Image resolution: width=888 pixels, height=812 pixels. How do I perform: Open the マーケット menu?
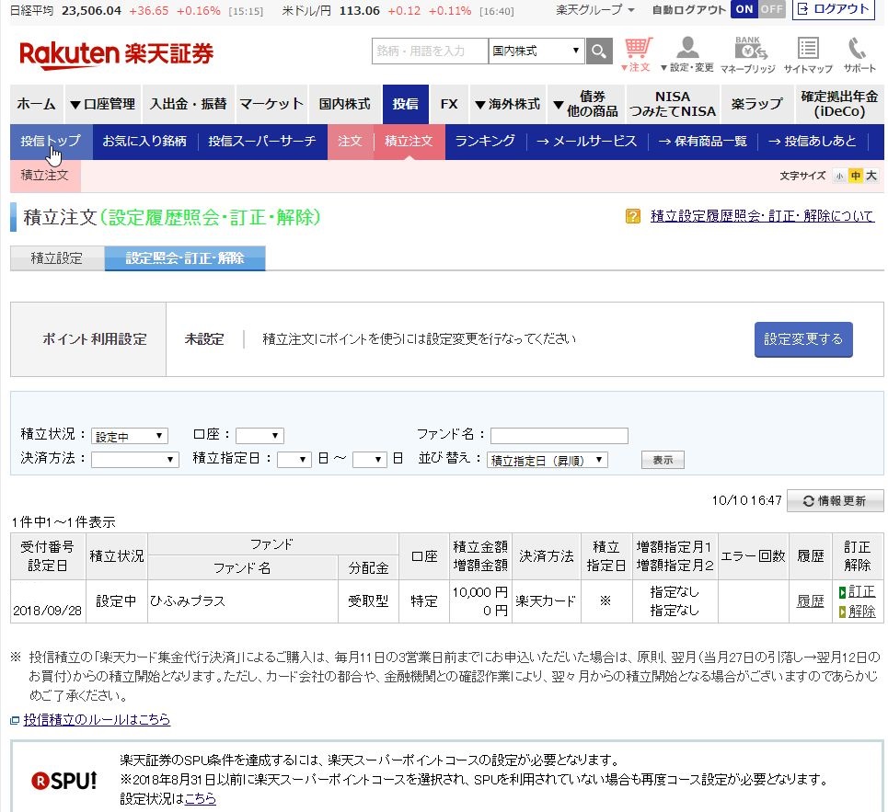[x=271, y=104]
